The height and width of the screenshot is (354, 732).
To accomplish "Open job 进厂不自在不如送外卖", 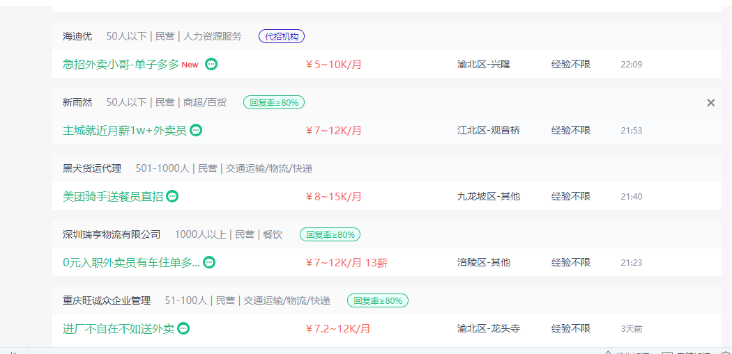I will (119, 329).
